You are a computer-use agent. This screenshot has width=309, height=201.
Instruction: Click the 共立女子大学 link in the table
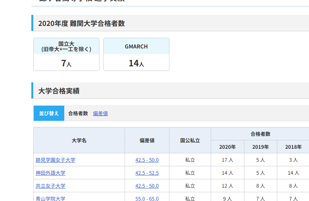[x=50, y=186]
